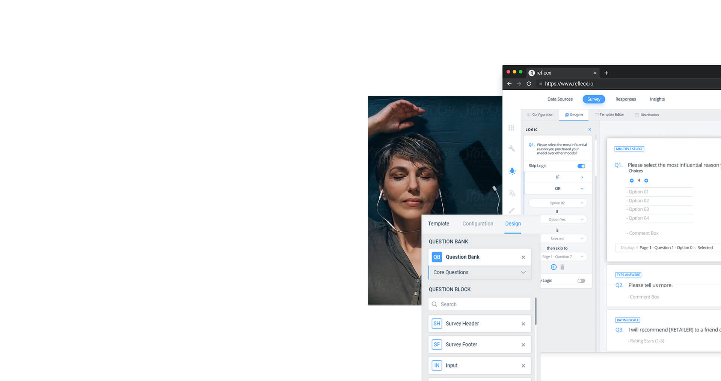Switch to Configuration tab in front panel
721x381 pixels.
478,223
